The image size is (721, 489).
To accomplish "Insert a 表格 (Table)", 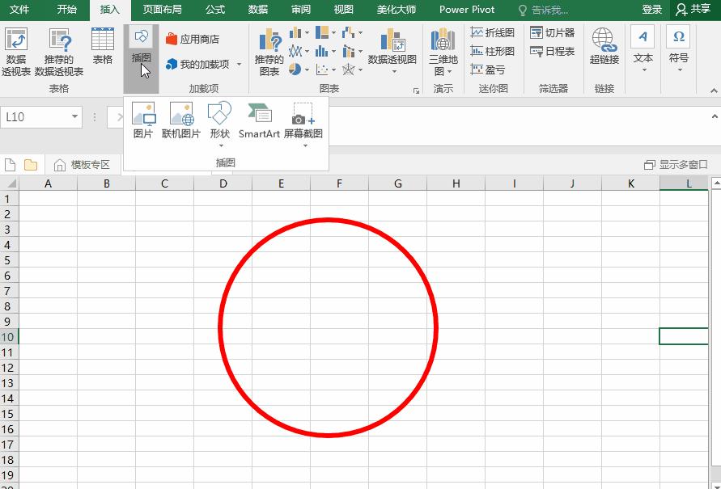I will point(100,50).
